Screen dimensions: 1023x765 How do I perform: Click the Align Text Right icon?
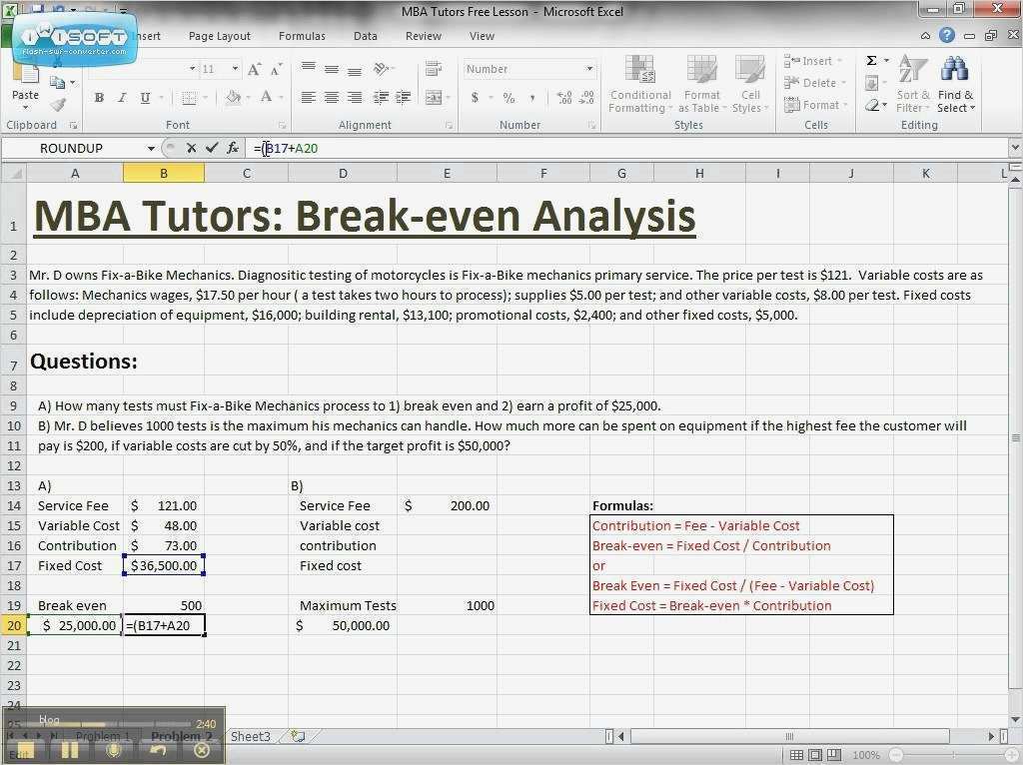[x=355, y=98]
